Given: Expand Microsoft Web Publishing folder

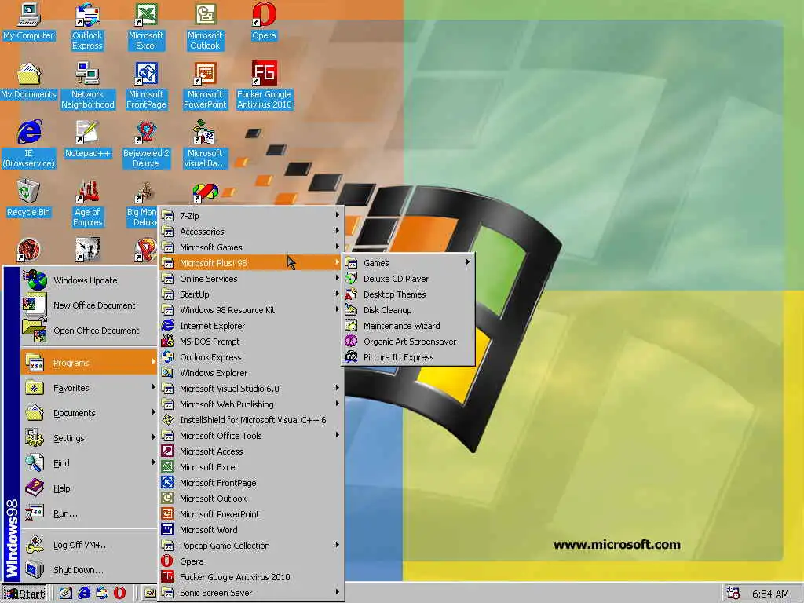Looking at the screenshot, I should pos(251,404).
